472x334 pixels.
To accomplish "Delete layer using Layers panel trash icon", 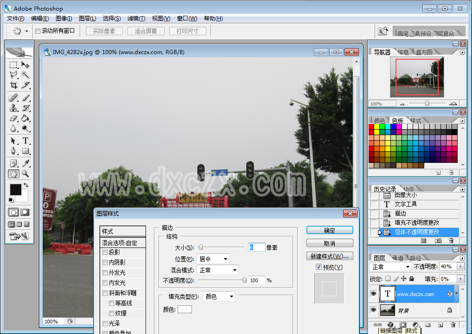I will point(453,325).
